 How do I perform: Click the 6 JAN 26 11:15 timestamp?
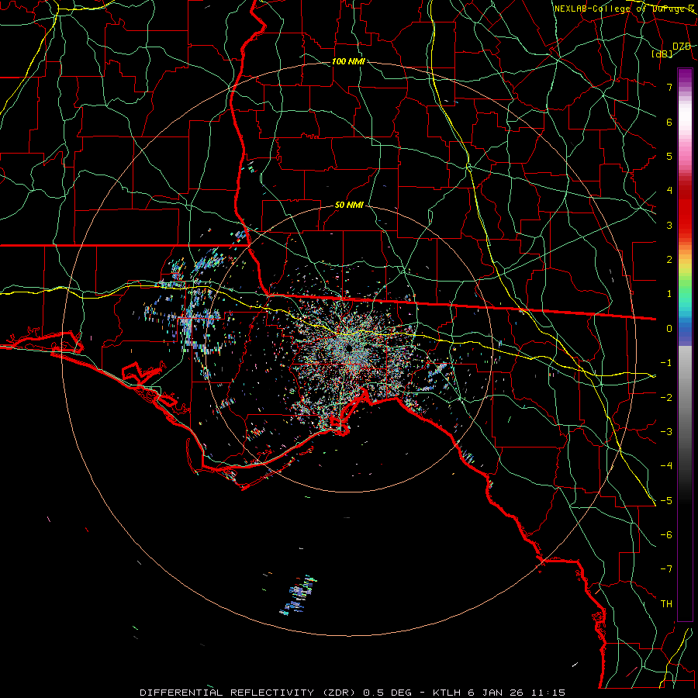coord(517,693)
